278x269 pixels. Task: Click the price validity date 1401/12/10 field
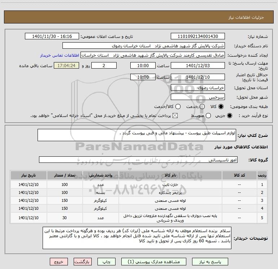(x=198, y=77)
